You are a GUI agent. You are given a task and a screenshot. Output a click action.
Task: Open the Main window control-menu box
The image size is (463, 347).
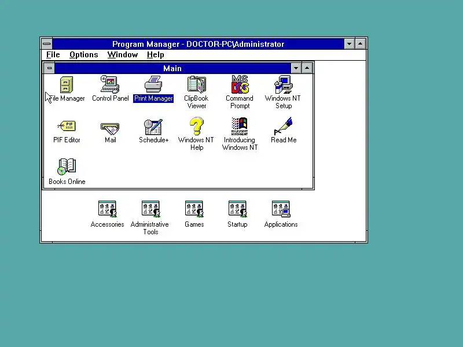point(49,68)
